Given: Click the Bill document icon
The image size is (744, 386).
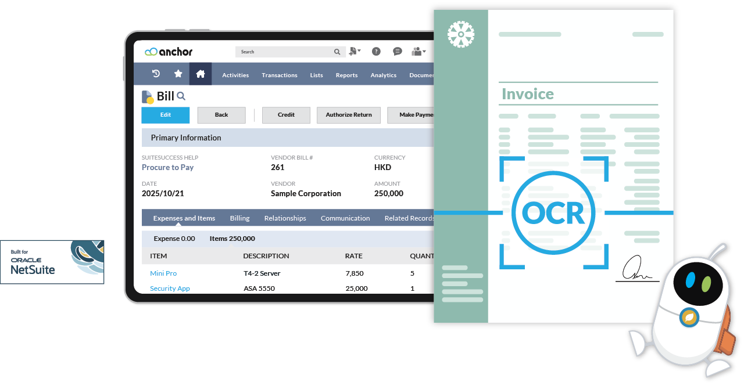Looking at the screenshot, I should 147,95.
